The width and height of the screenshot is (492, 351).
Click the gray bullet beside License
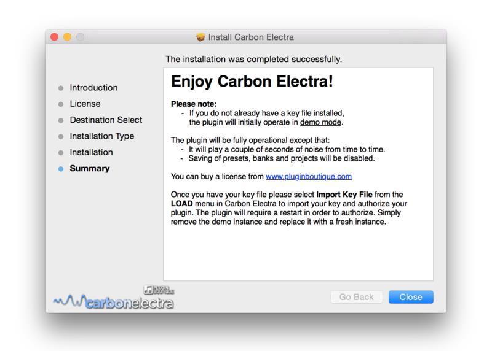tap(61, 104)
